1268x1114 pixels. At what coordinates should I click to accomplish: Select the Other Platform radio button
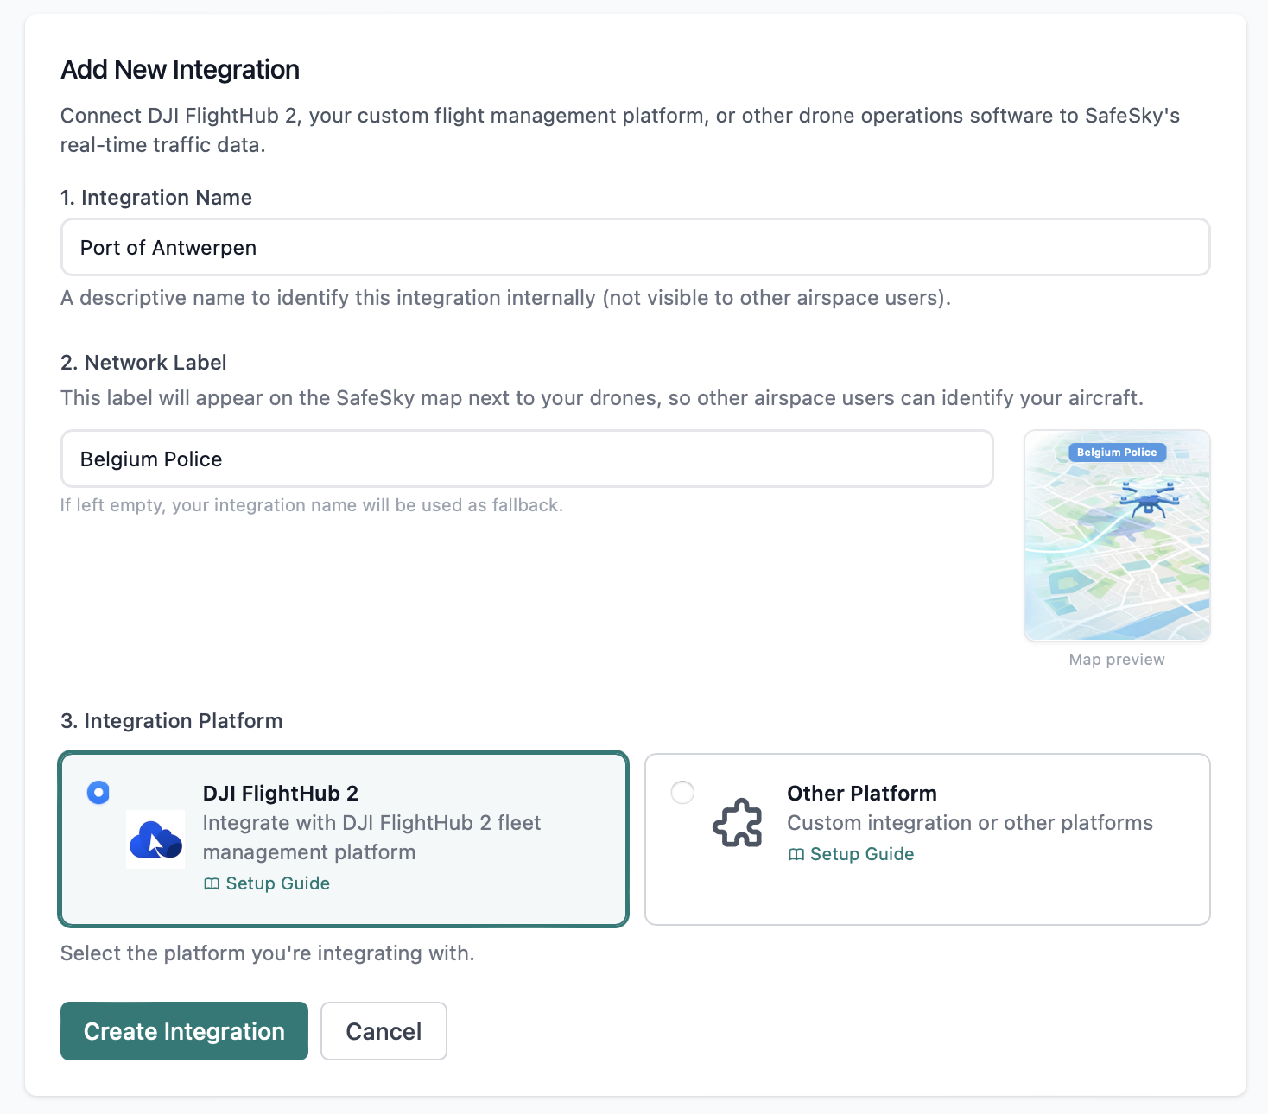point(682,792)
